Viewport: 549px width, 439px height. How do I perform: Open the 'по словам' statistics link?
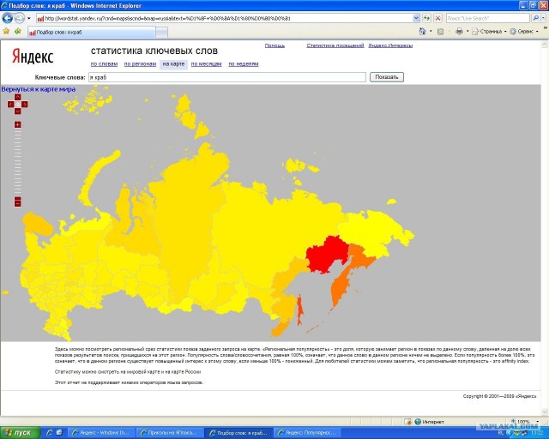click(104, 64)
